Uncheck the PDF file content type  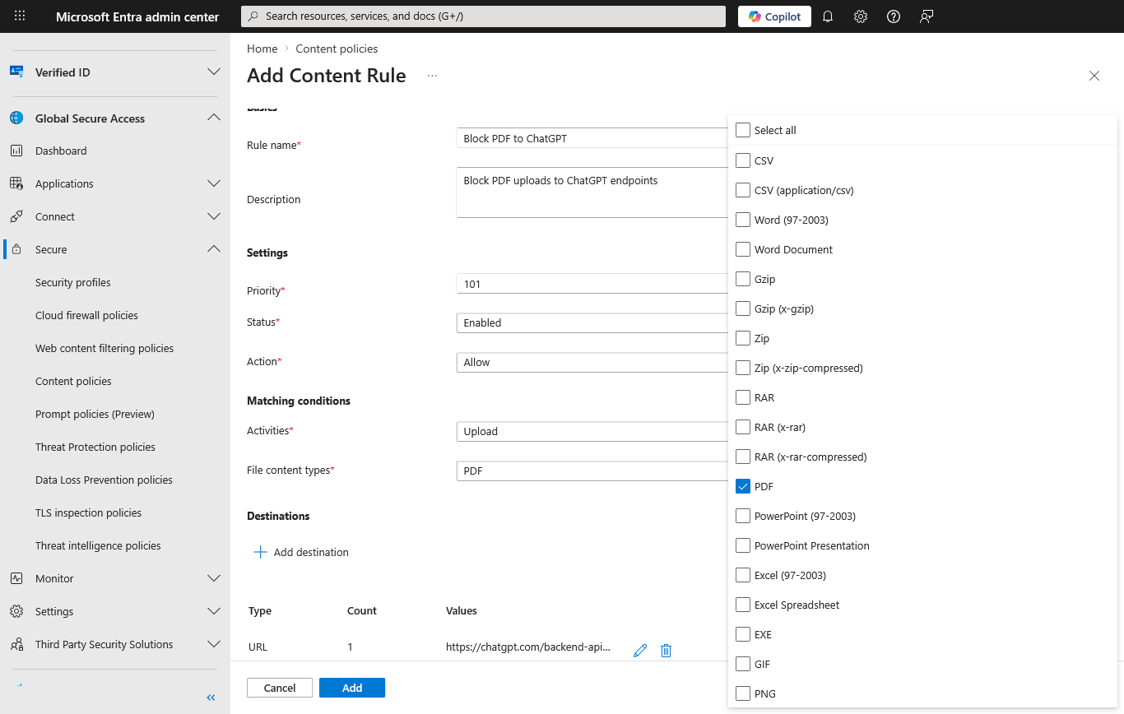coord(743,486)
